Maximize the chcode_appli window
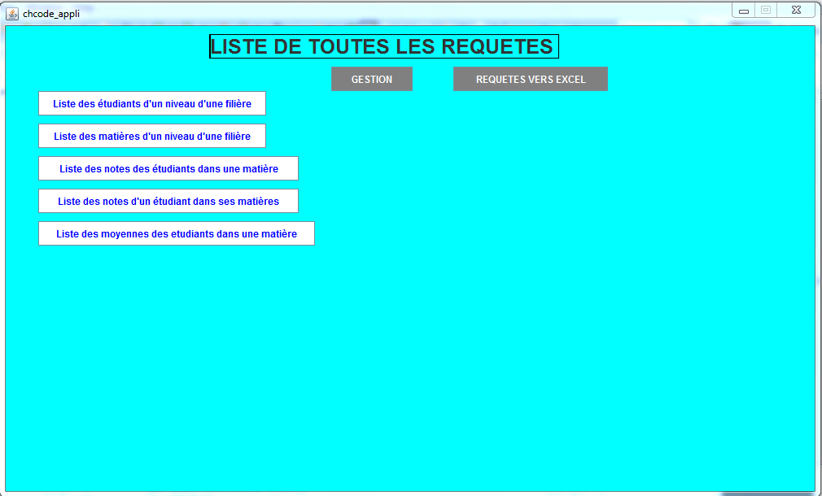This screenshot has height=496, width=822. click(766, 10)
